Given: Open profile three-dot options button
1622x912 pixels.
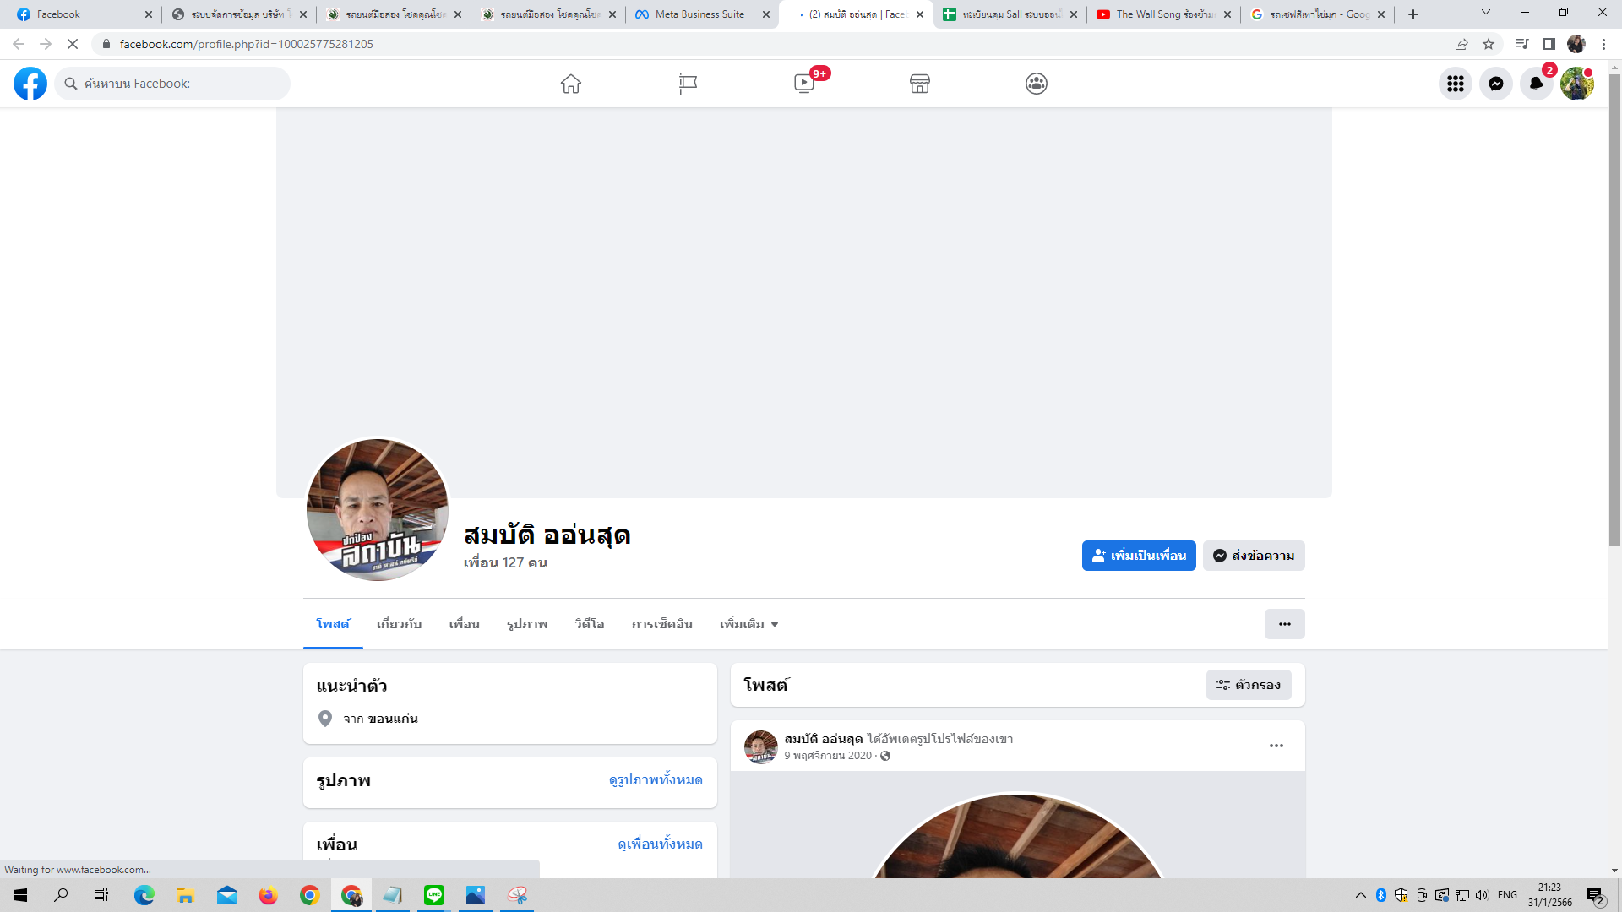Looking at the screenshot, I should pyautogui.click(x=1284, y=624).
